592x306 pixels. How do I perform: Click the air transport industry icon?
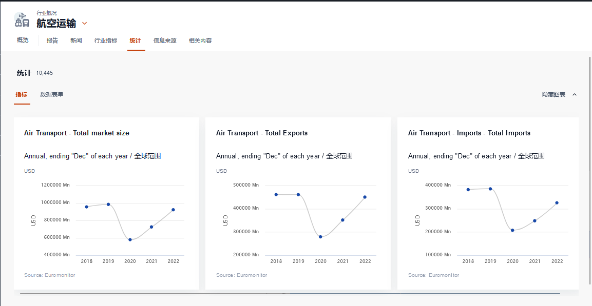(22, 19)
